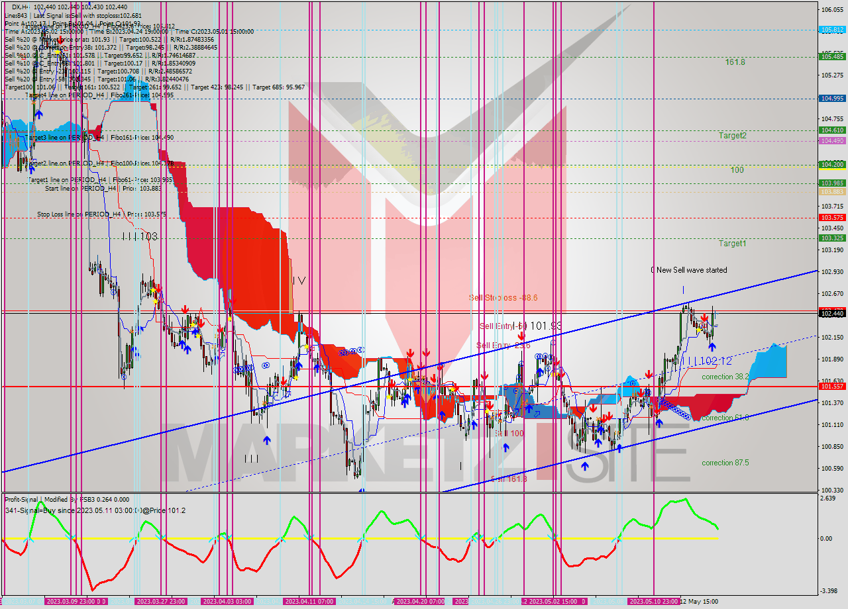The image size is (848, 609).
Task: Select the 105.485 green price tag
Action: coord(832,56)
